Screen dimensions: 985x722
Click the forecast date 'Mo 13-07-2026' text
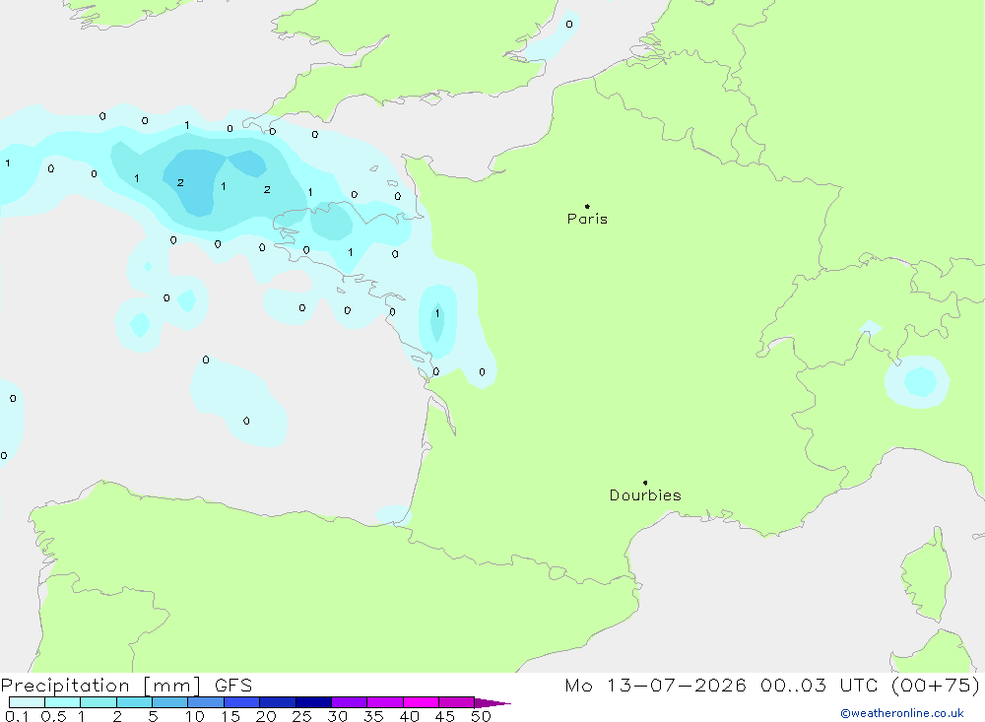[x=655, y=686]
